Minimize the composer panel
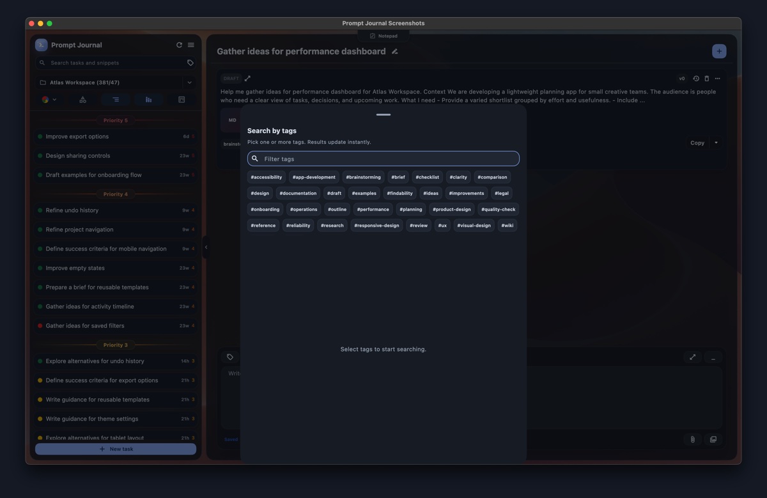767x498 pixels. coord(713,357)
